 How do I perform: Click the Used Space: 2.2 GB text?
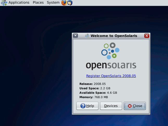click(95, 88)
